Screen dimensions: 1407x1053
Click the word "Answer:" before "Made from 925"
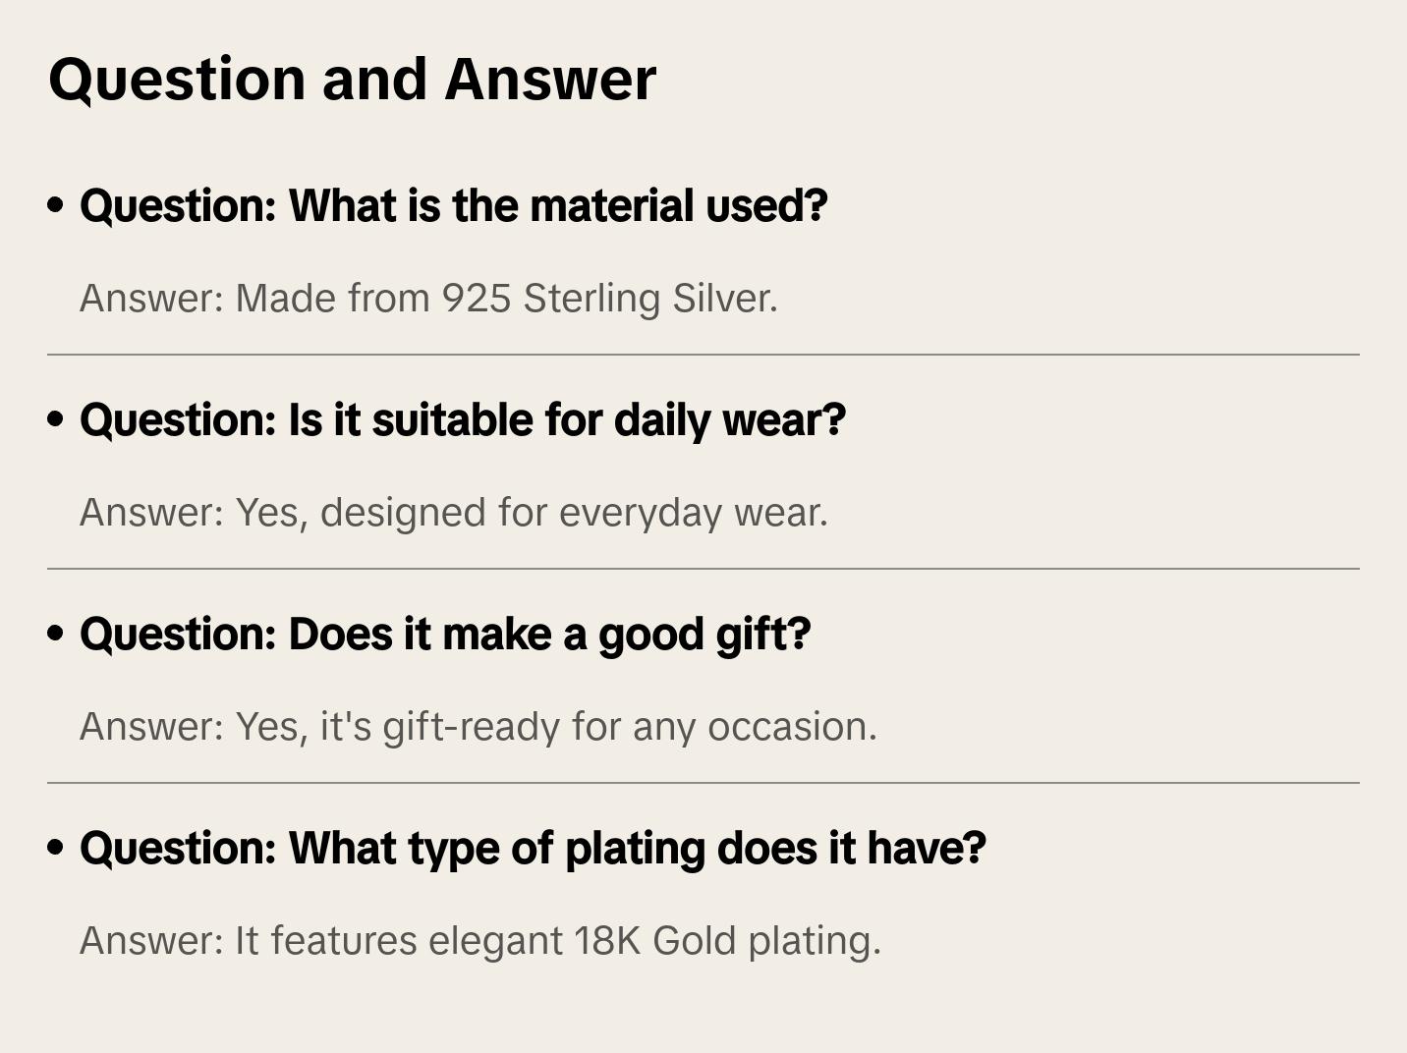(x=152, y=299)
